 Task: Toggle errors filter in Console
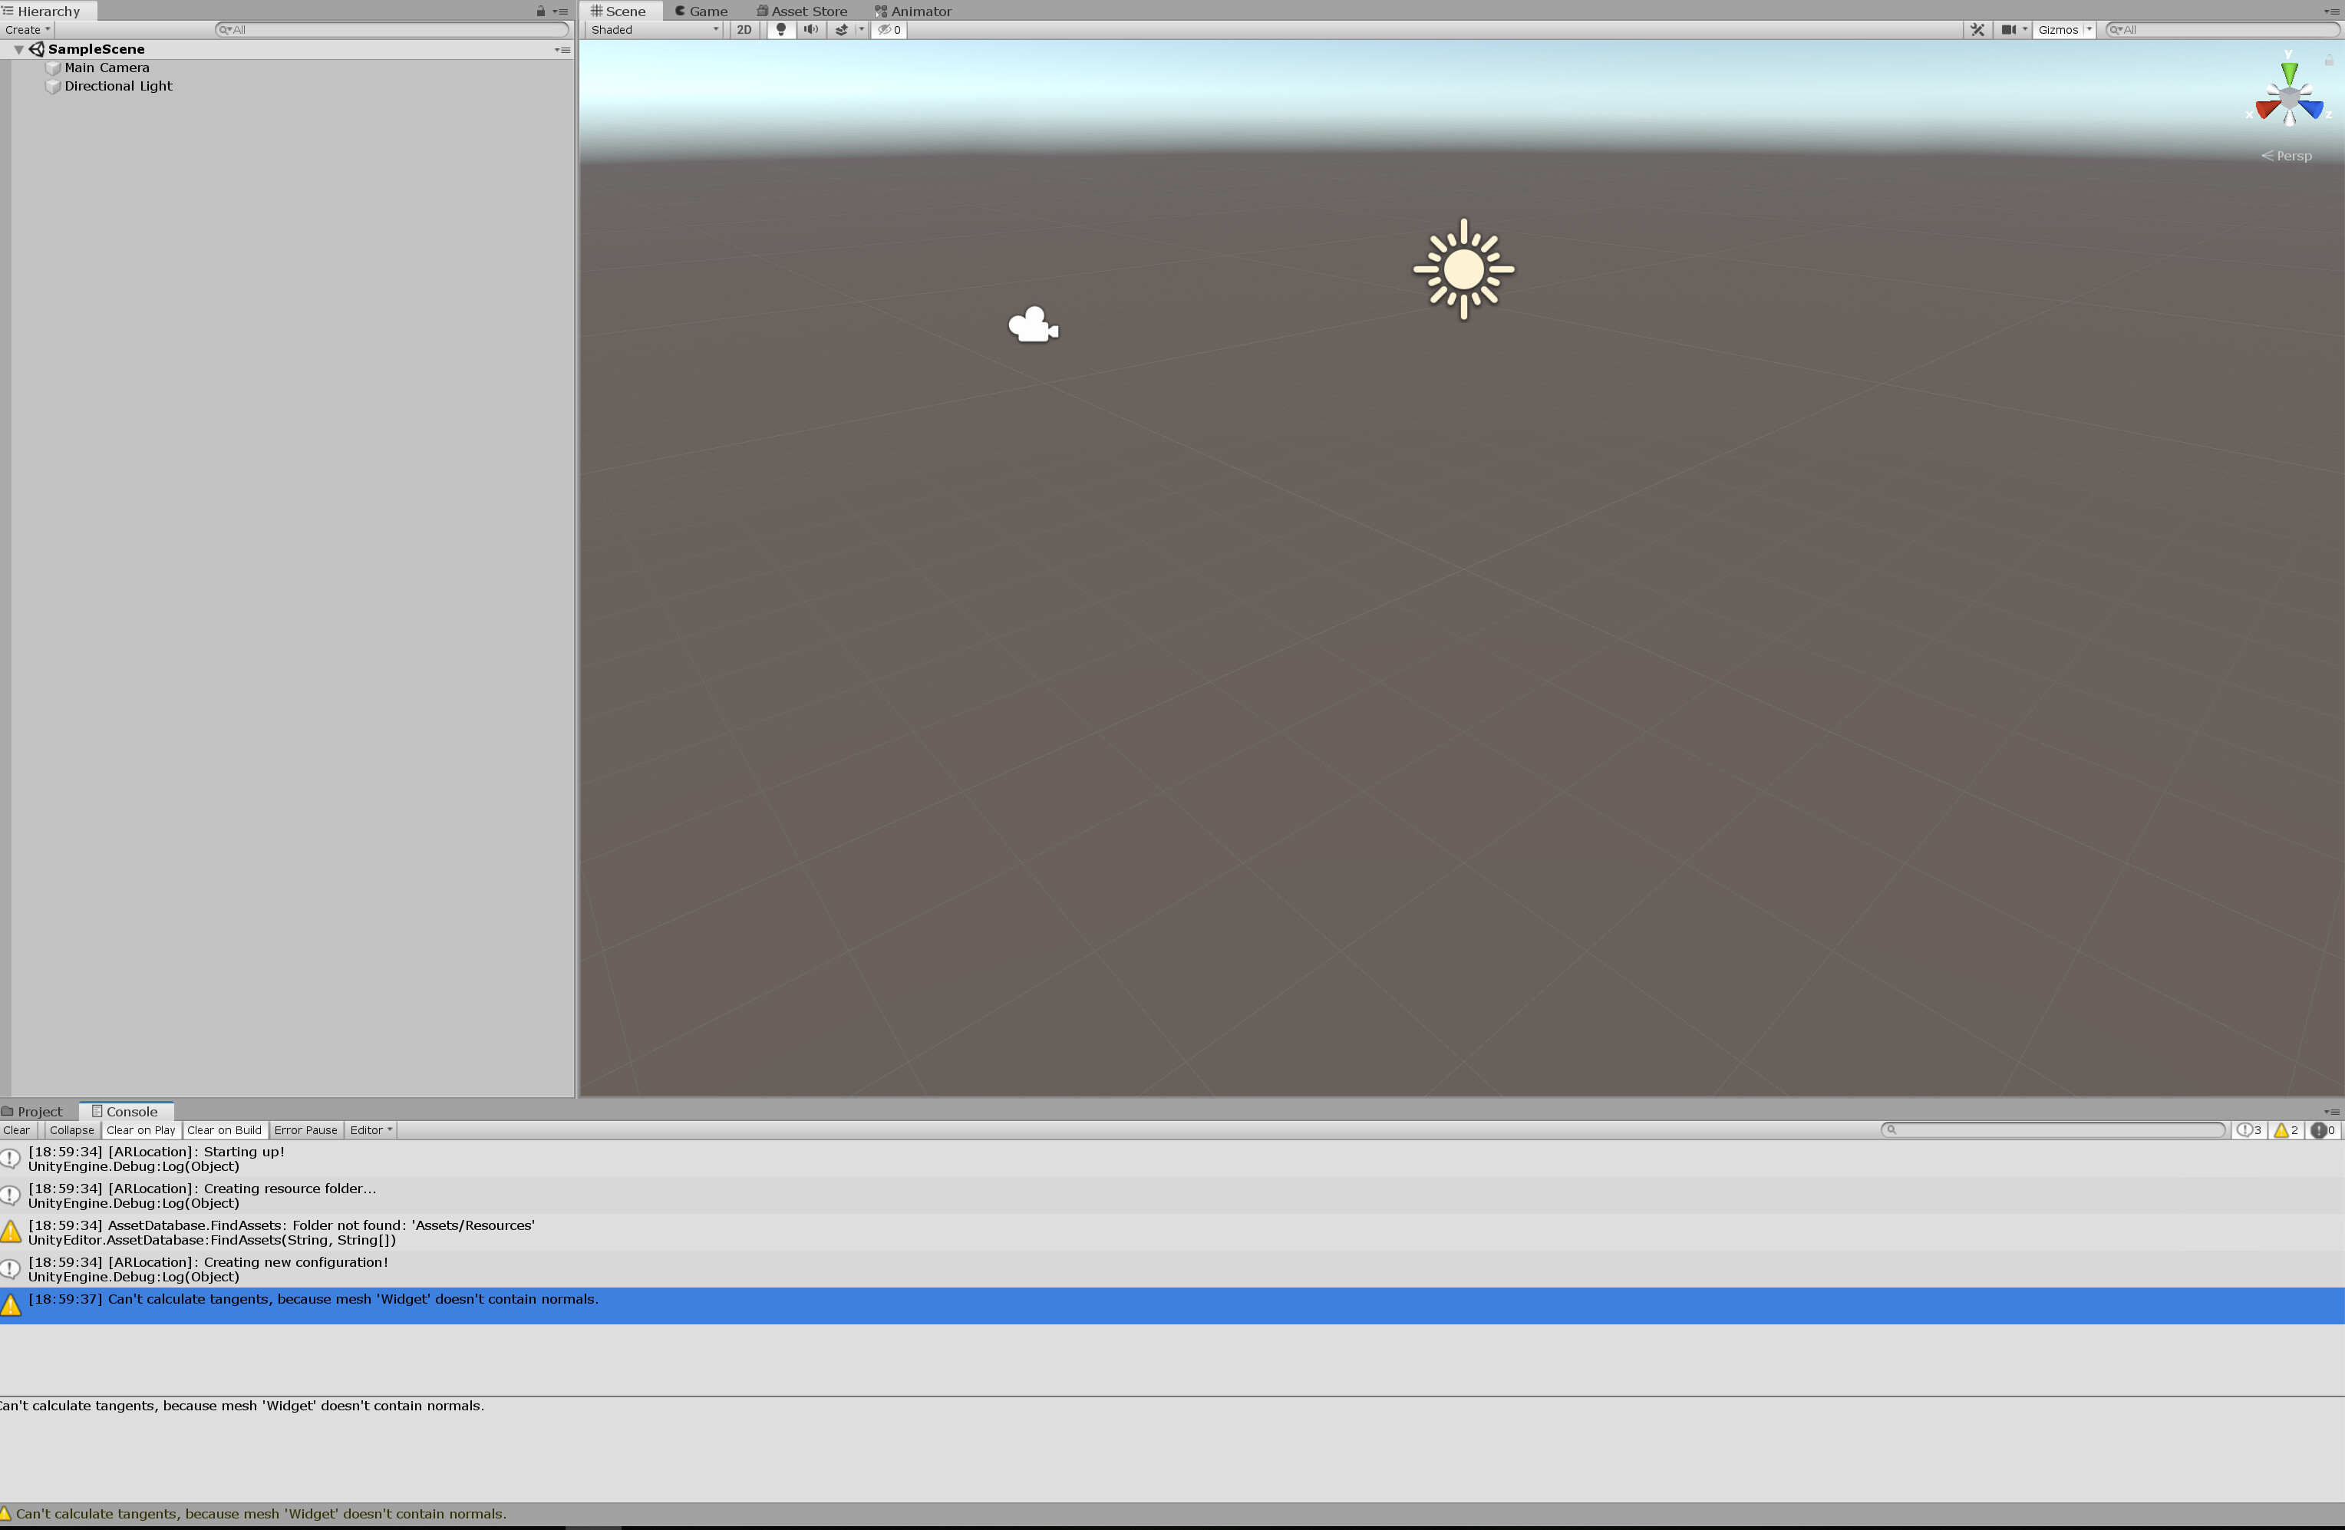pos(2322,1130)
